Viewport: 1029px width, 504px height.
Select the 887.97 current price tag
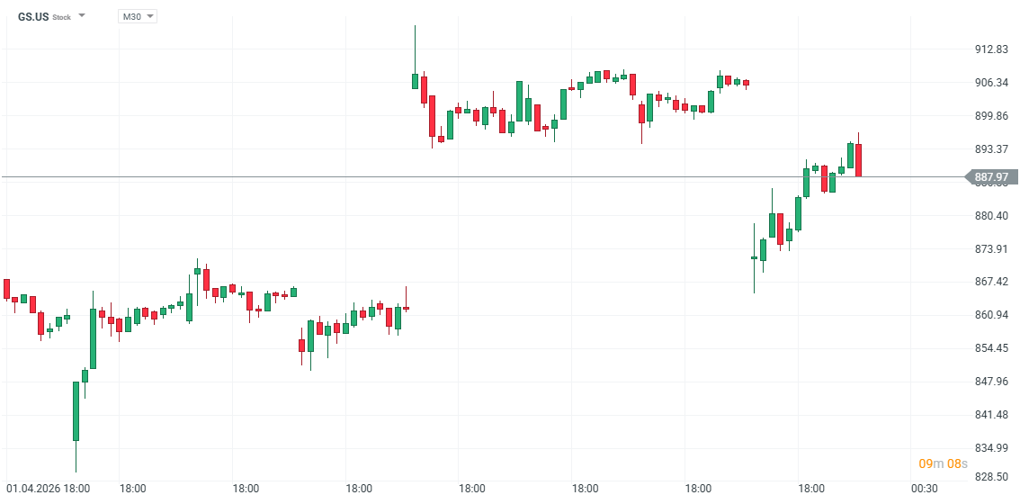[993, 177]
